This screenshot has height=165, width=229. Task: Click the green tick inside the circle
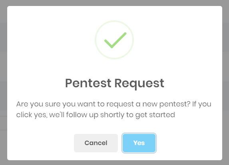[x=115, y=40]
